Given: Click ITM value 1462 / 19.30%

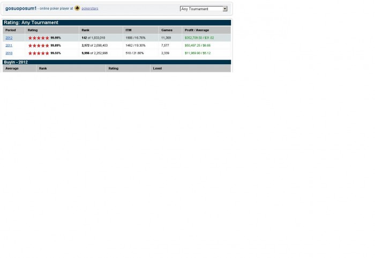Looking at the screenshot, I should pyautogui.click(x=136, y=45).
